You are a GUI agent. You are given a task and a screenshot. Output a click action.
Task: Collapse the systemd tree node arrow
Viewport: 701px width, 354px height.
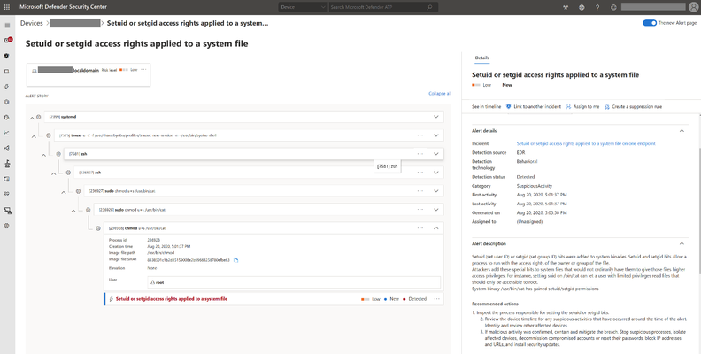(32, 118)
